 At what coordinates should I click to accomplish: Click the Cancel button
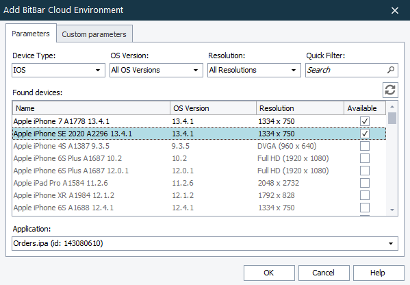[324, 273]
